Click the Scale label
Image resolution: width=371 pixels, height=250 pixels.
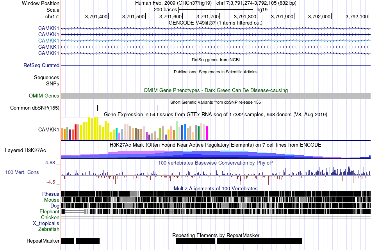pos(53,10)
